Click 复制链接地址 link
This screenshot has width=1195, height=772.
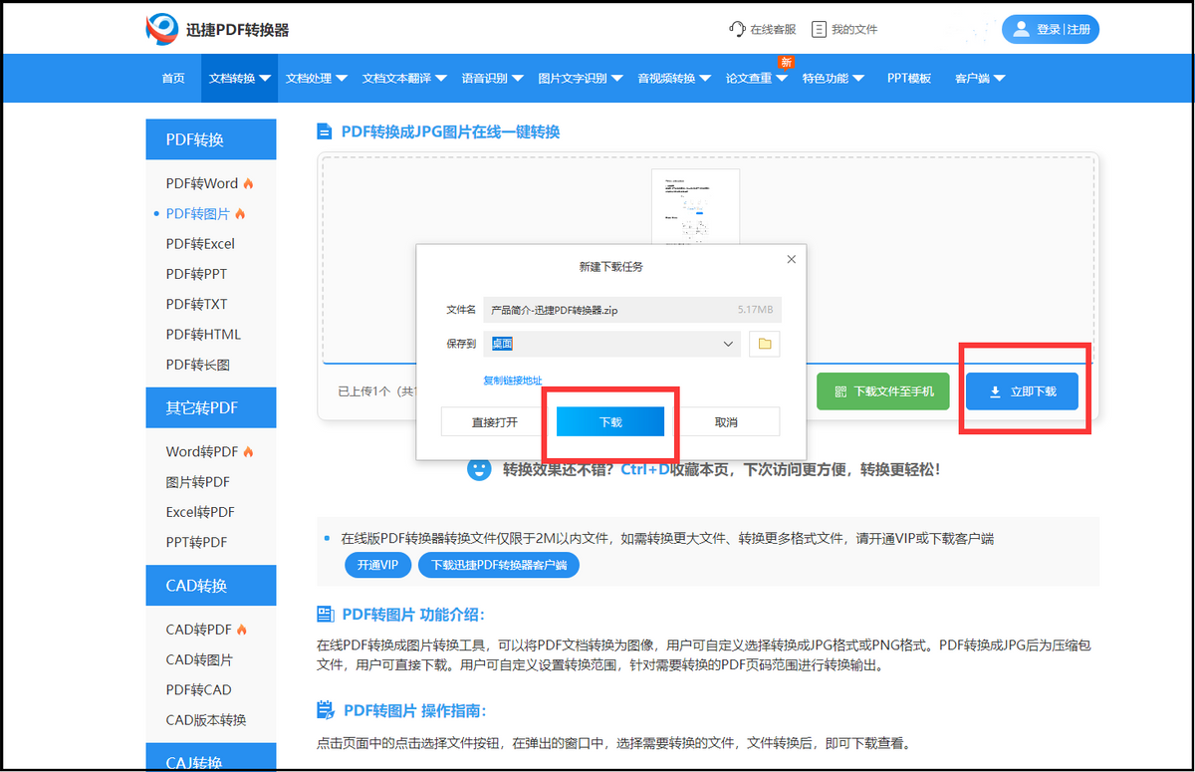tap(513, 381)
